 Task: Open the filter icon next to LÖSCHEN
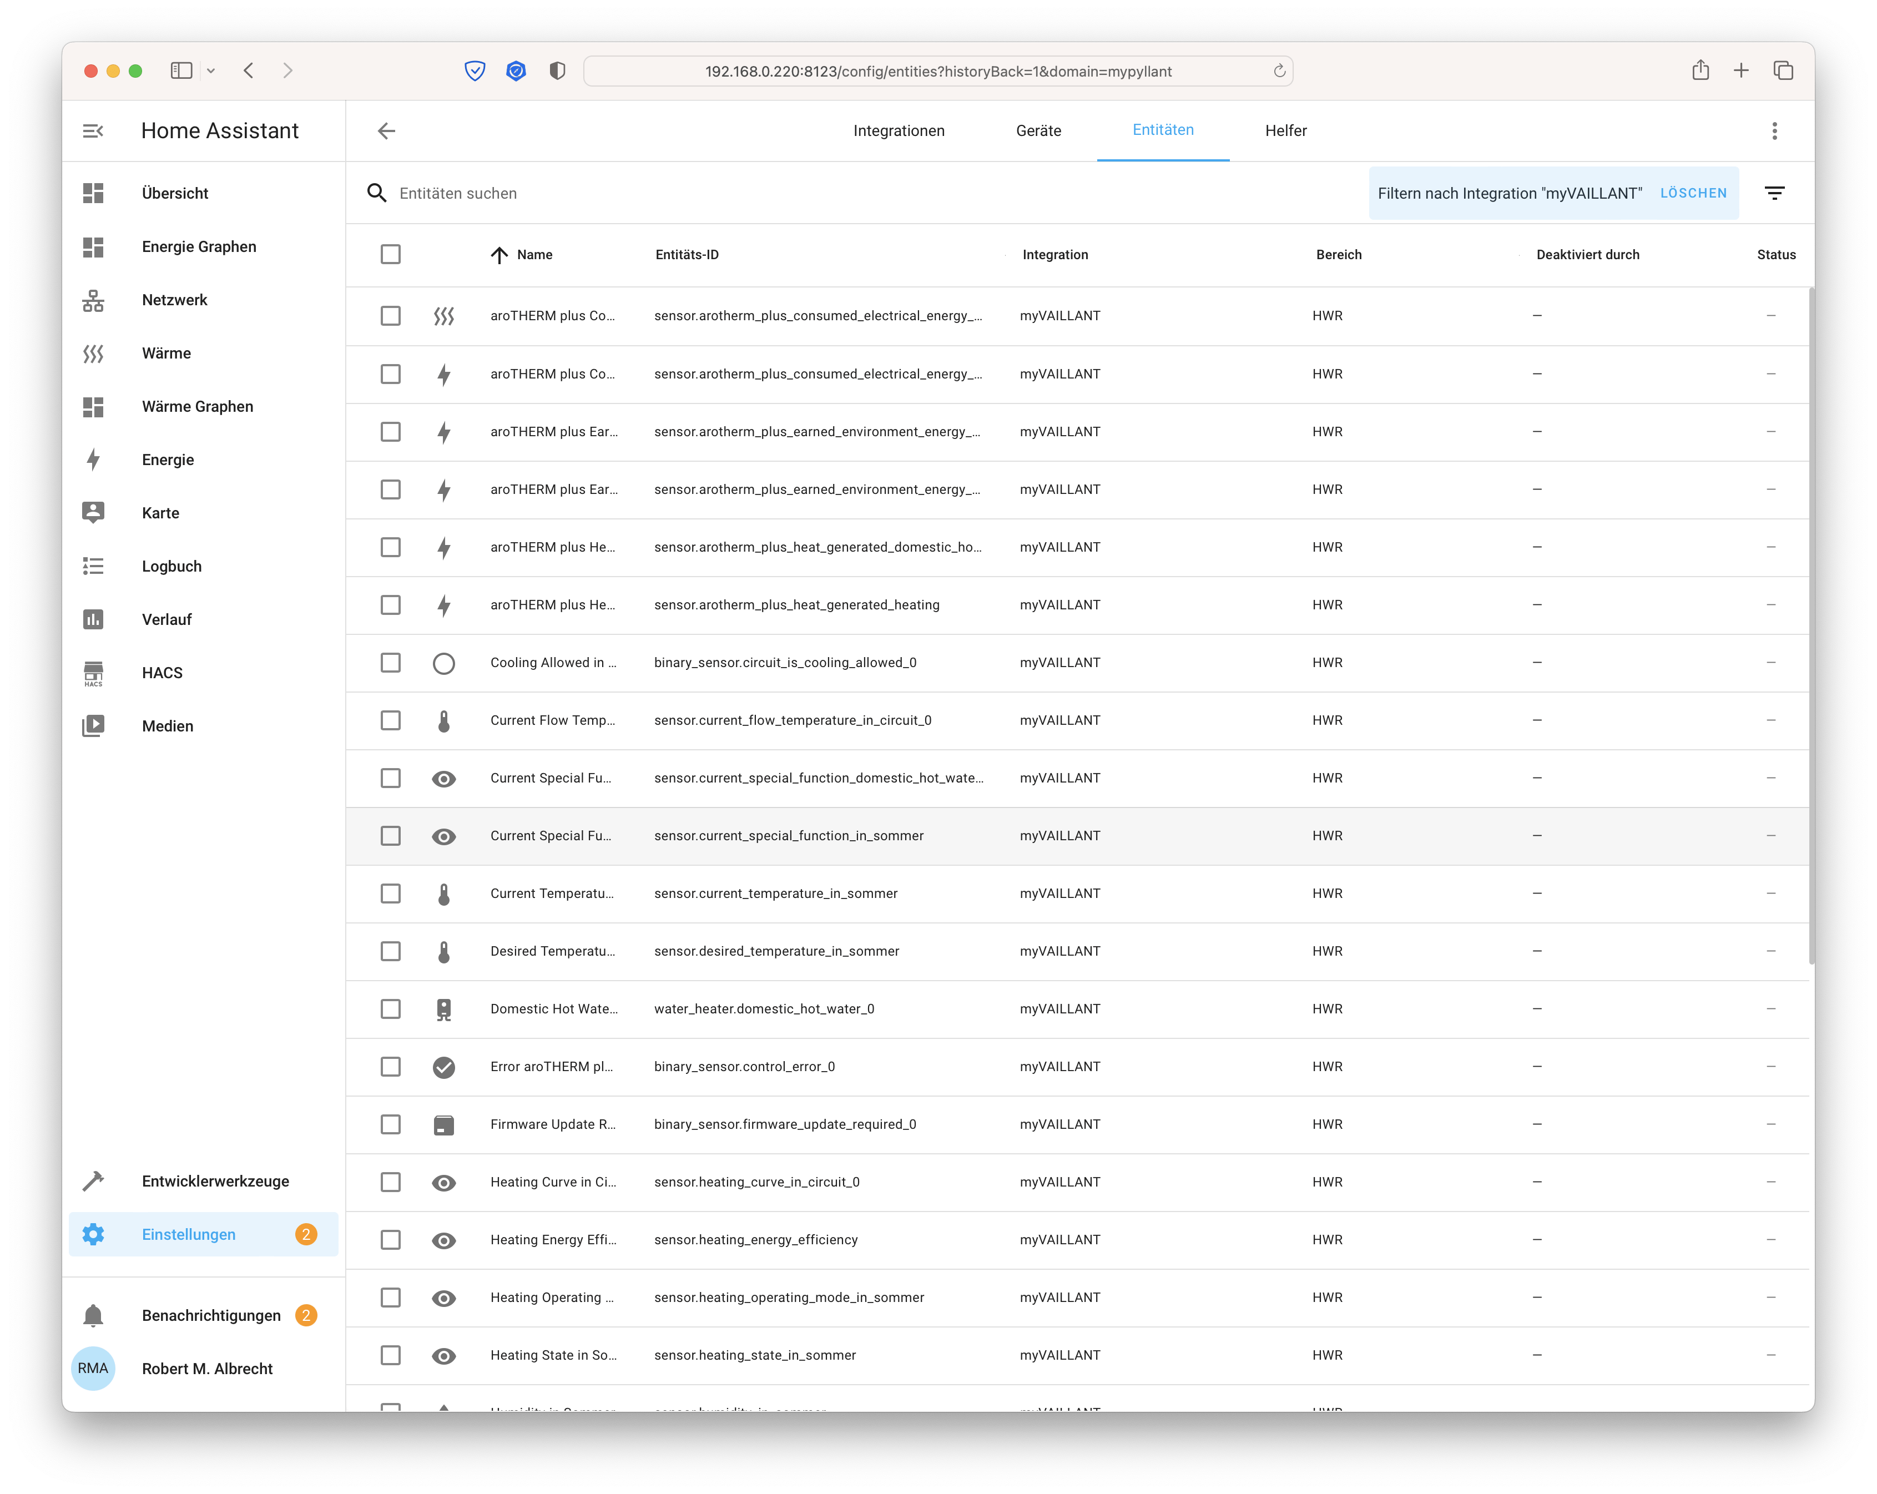point(1774,193)
